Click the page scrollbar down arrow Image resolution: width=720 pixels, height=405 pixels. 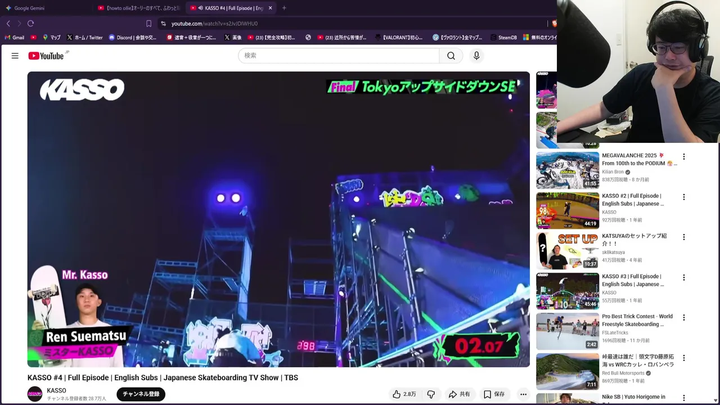point(715,400)
